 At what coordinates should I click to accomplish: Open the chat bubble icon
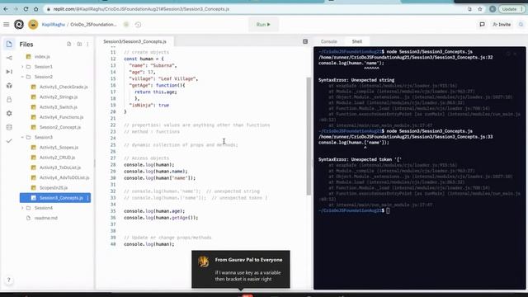482,24
